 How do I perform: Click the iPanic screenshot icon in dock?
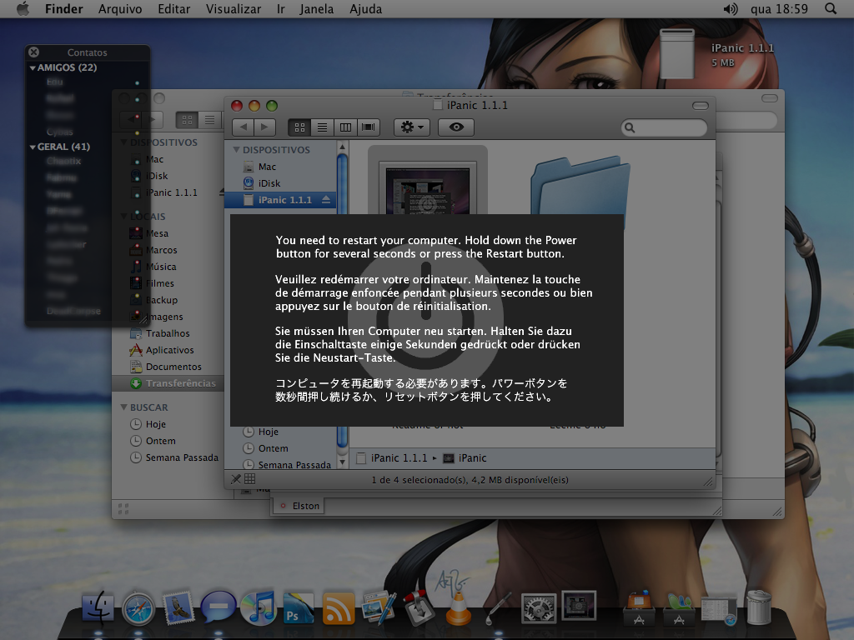pos(579,605)
